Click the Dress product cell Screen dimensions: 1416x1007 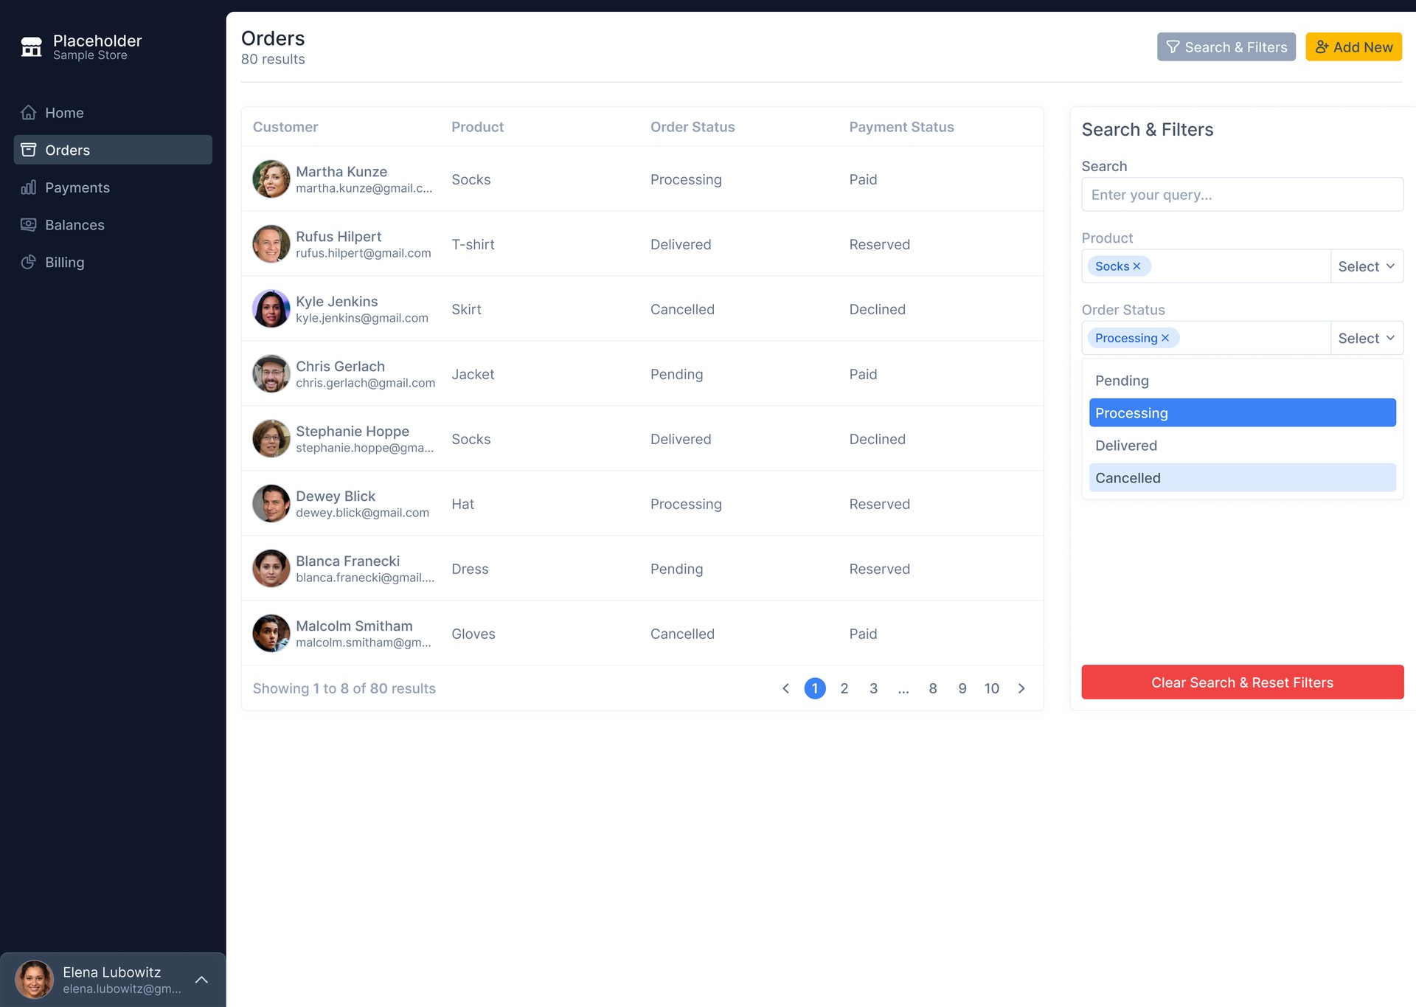pos(470,569)
